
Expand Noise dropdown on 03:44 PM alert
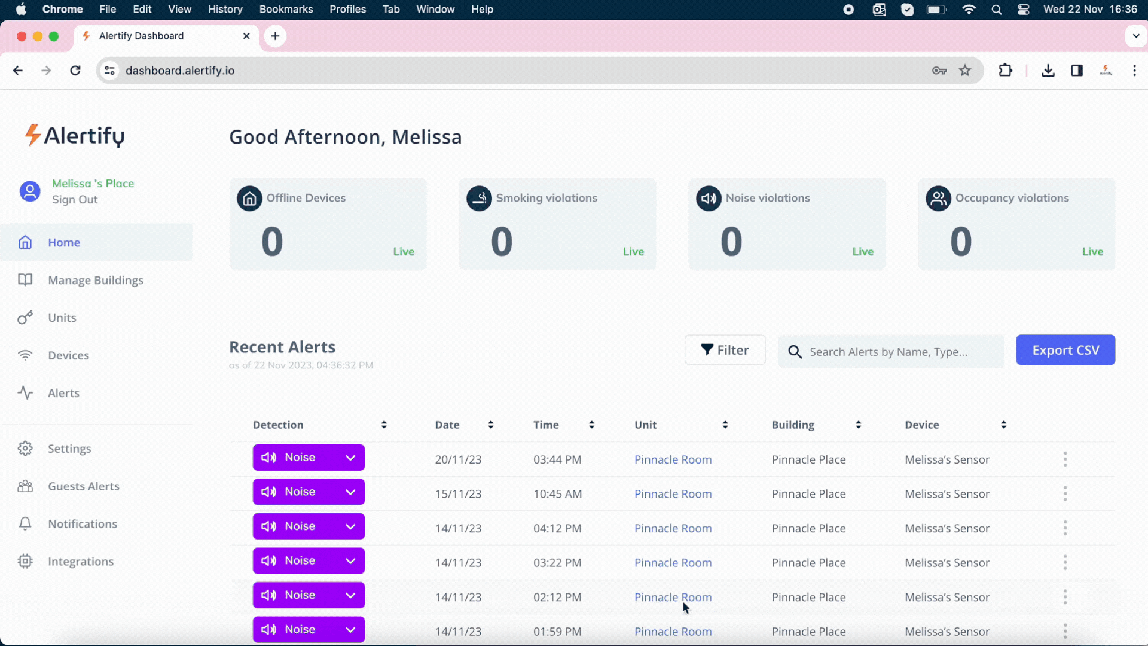[350, 458]
